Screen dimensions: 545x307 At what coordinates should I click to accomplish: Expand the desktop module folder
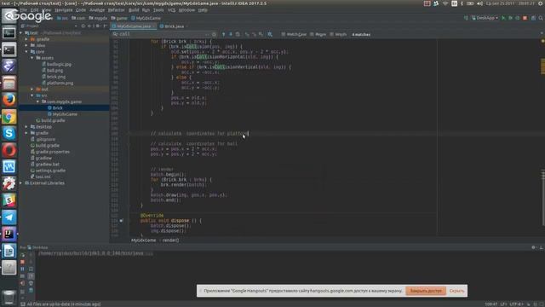click(x=26, y=127)
